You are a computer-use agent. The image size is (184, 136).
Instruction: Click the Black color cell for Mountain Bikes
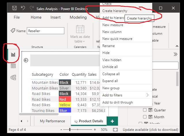point(65,82)
